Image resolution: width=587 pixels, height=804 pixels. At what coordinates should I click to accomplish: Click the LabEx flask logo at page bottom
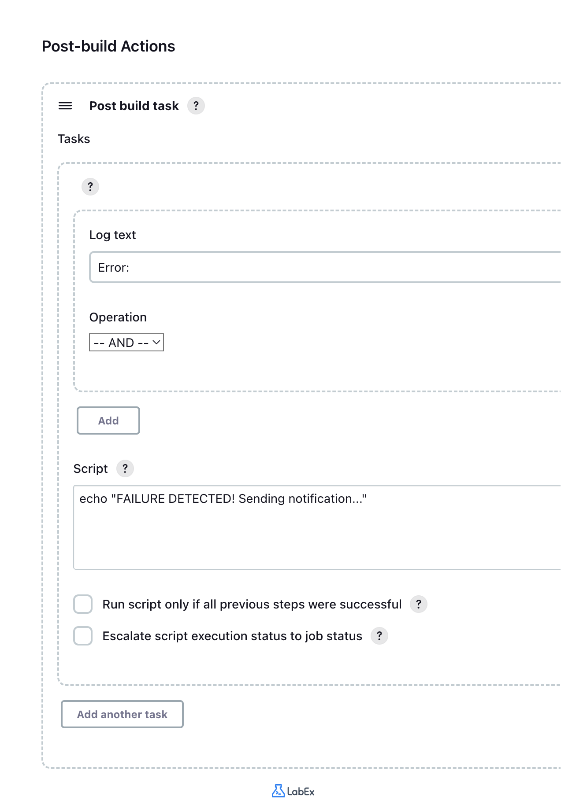click(278, 791)
